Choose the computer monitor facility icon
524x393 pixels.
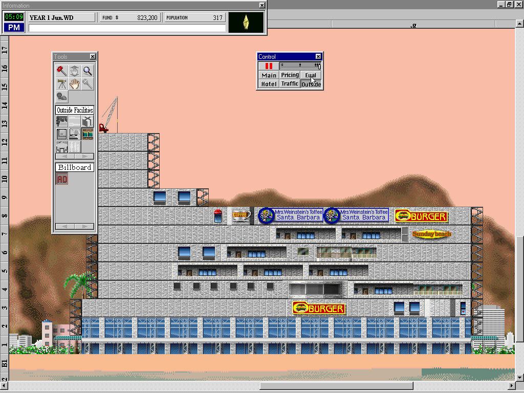point(75,134)
